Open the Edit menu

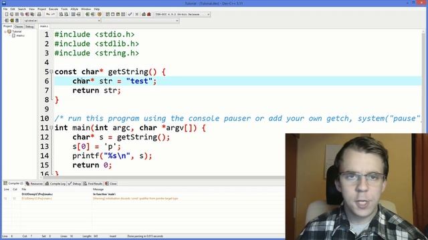tap(13, 9)
